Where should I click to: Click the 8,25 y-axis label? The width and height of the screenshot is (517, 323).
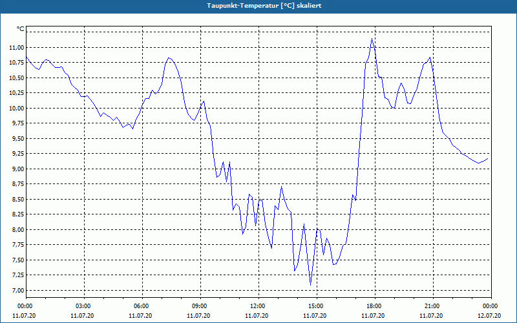[19, 214]
